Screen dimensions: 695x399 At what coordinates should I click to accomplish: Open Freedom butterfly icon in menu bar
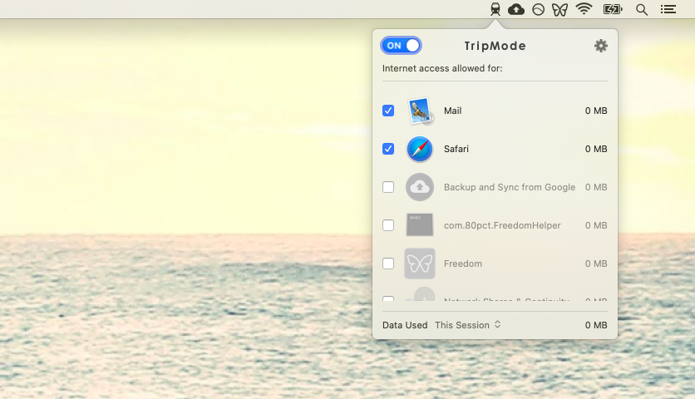(559, 9)
